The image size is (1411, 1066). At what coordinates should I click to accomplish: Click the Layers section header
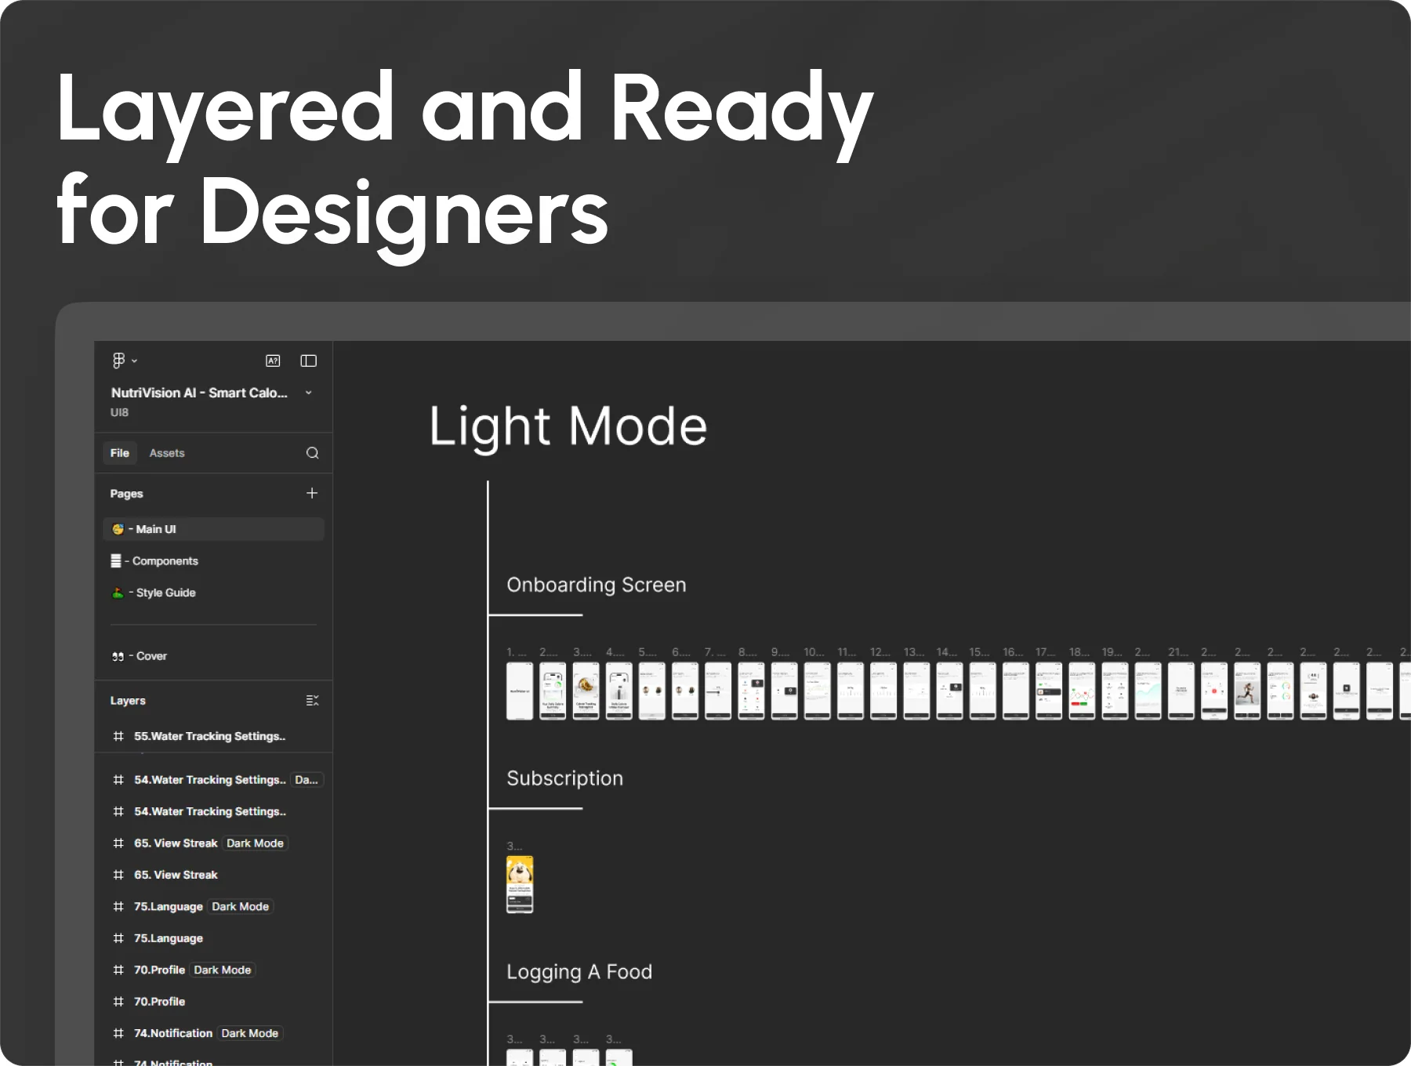click(128, 701)
